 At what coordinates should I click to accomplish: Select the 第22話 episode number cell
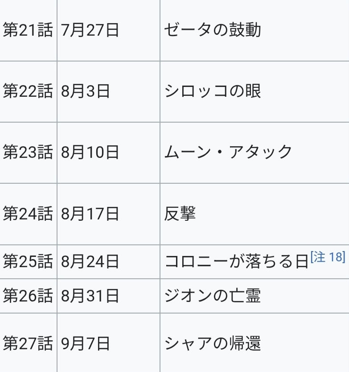[28, 91]
